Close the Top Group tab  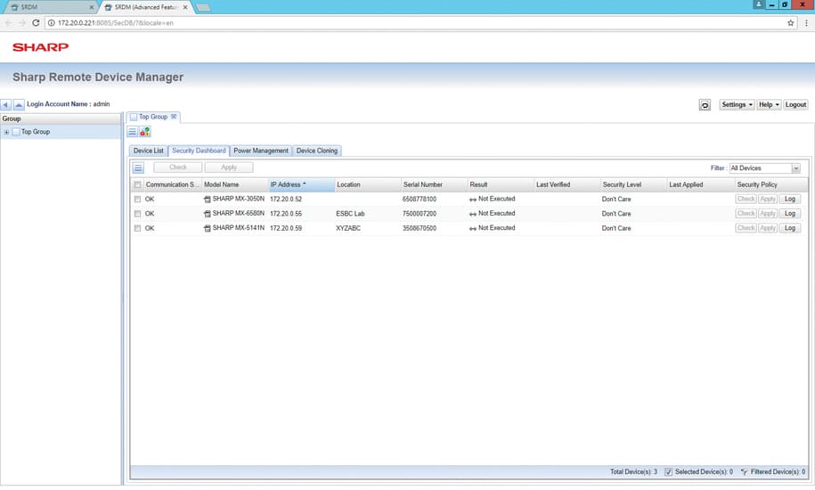175,117
